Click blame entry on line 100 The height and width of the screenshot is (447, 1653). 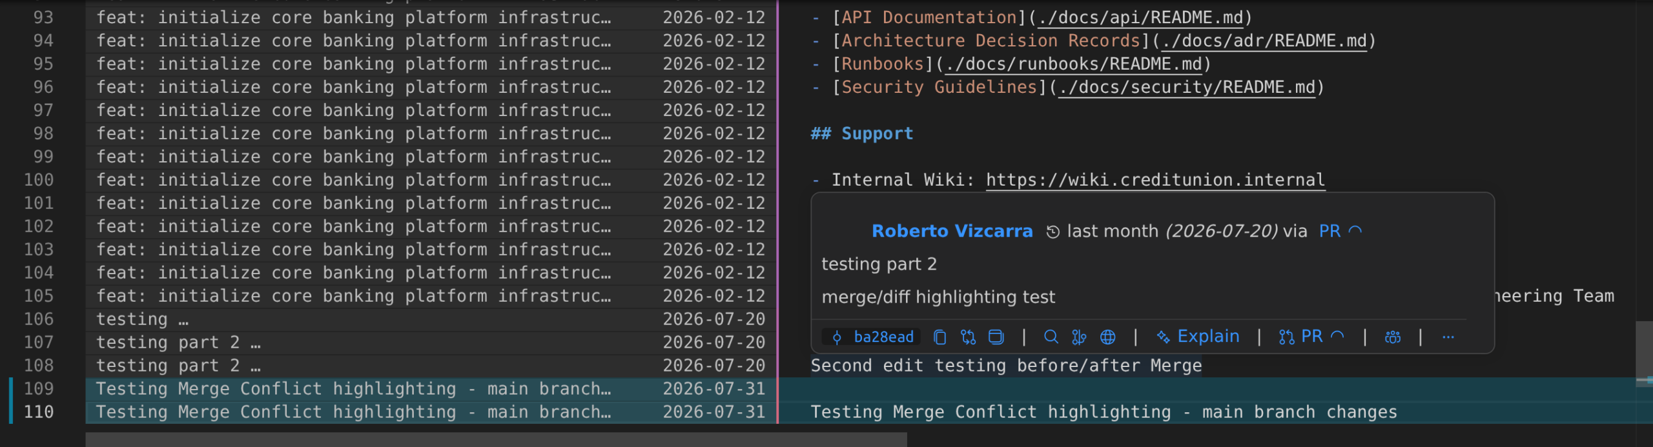[x=431, y=180]
